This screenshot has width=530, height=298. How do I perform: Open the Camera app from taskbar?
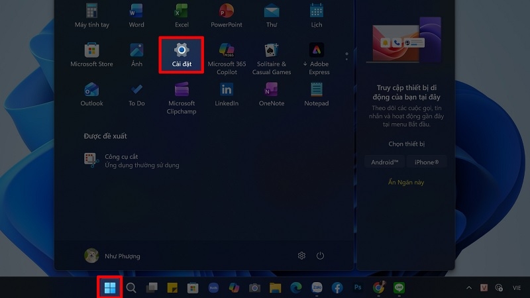254,288
